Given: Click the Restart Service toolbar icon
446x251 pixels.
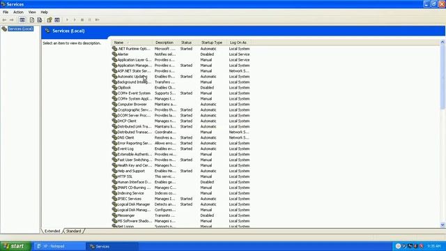Looking at the screenshot, I should click(x=98, y=20).
